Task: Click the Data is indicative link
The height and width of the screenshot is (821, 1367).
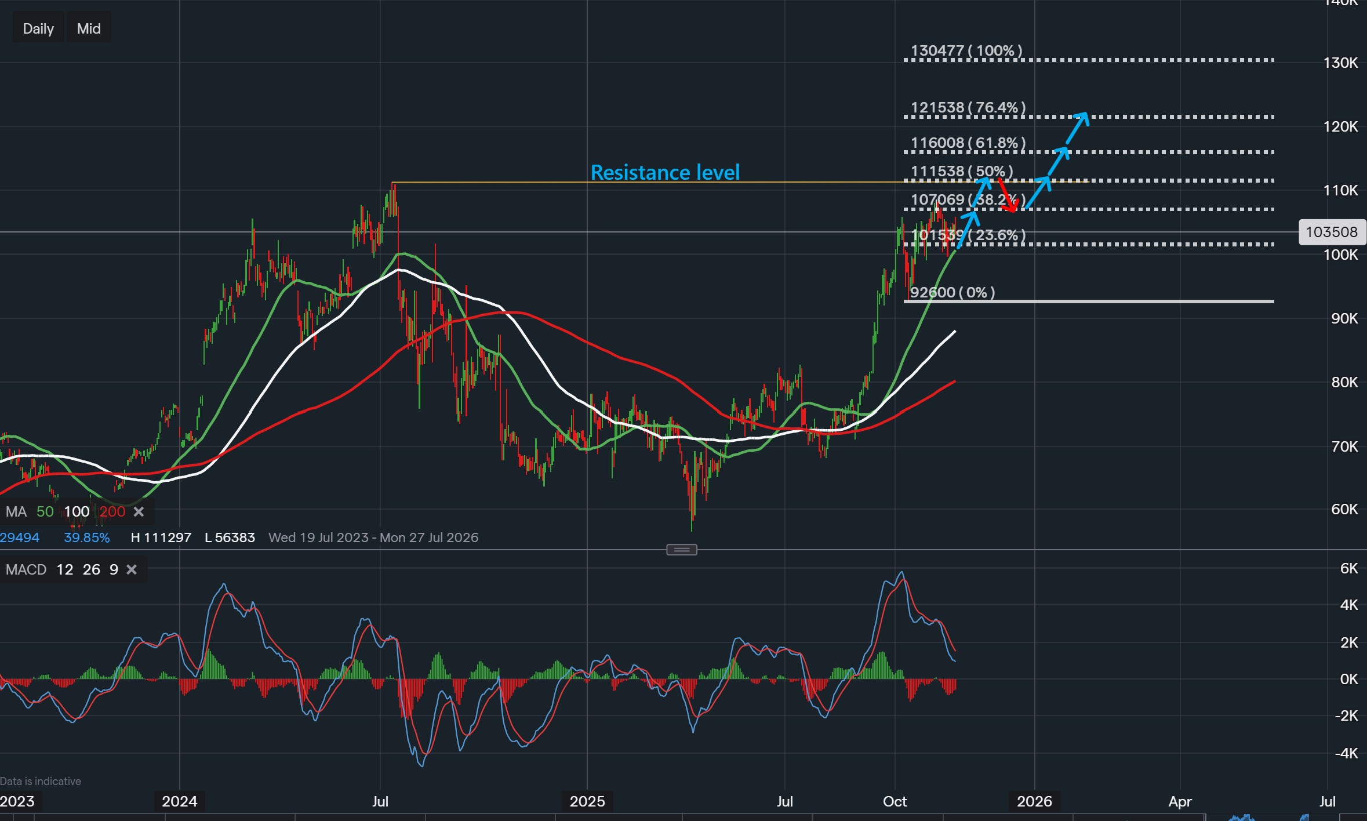Action: click(40, 780)
